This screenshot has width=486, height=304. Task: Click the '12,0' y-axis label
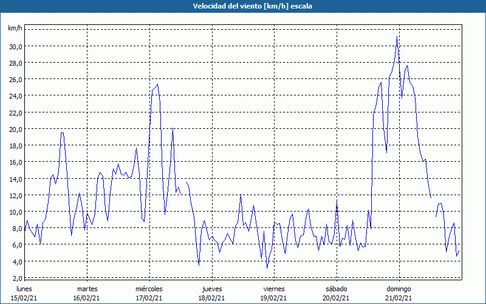16,195
